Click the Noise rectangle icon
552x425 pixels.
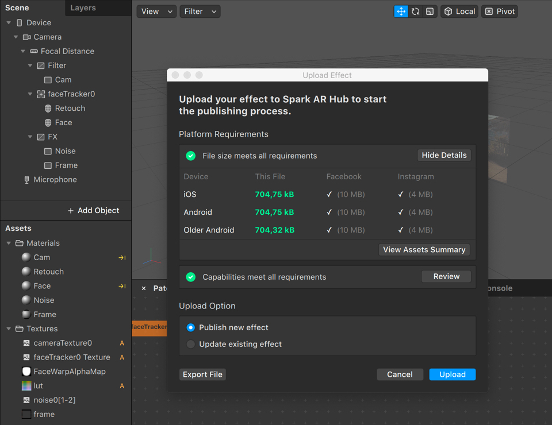pyautogui.click(x=48, y=151)
